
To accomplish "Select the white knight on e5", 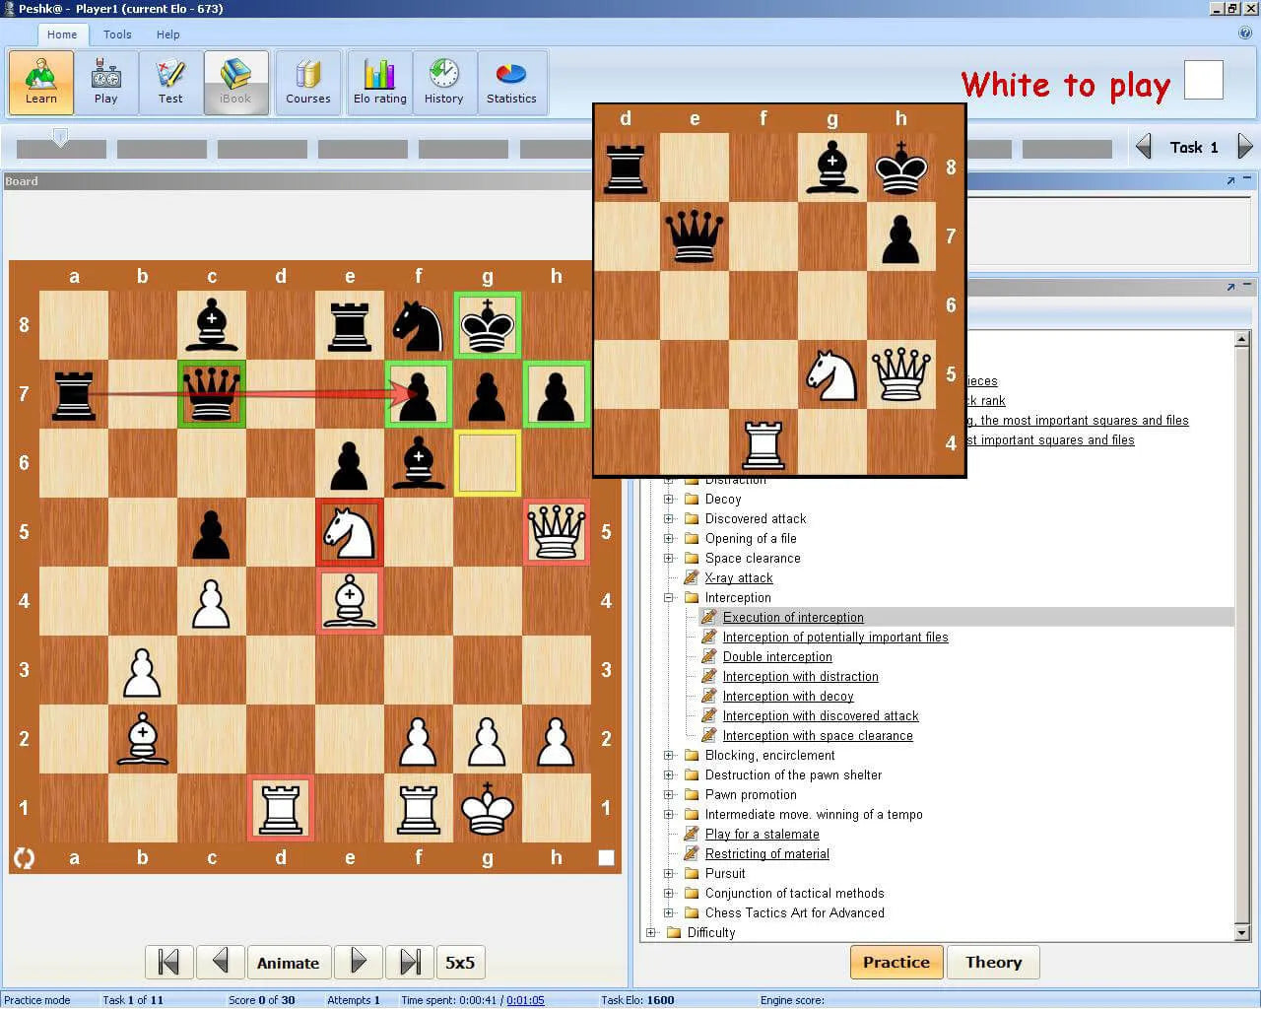I will click(x=350, y=532).
